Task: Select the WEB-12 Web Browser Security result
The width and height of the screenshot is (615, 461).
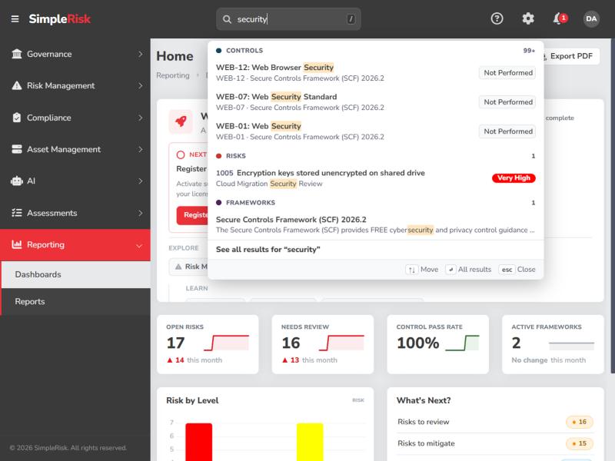Action: [x=376, y=72]
